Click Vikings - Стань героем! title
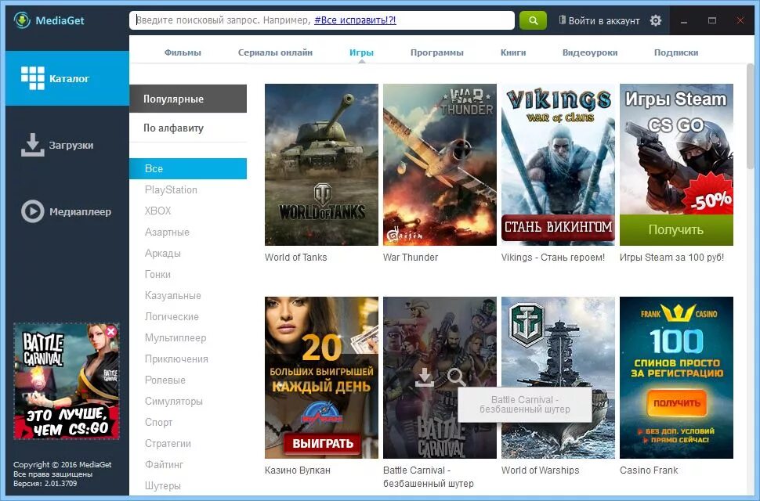Viewport: 760px width, 501px height. click(x=553, y=258)
